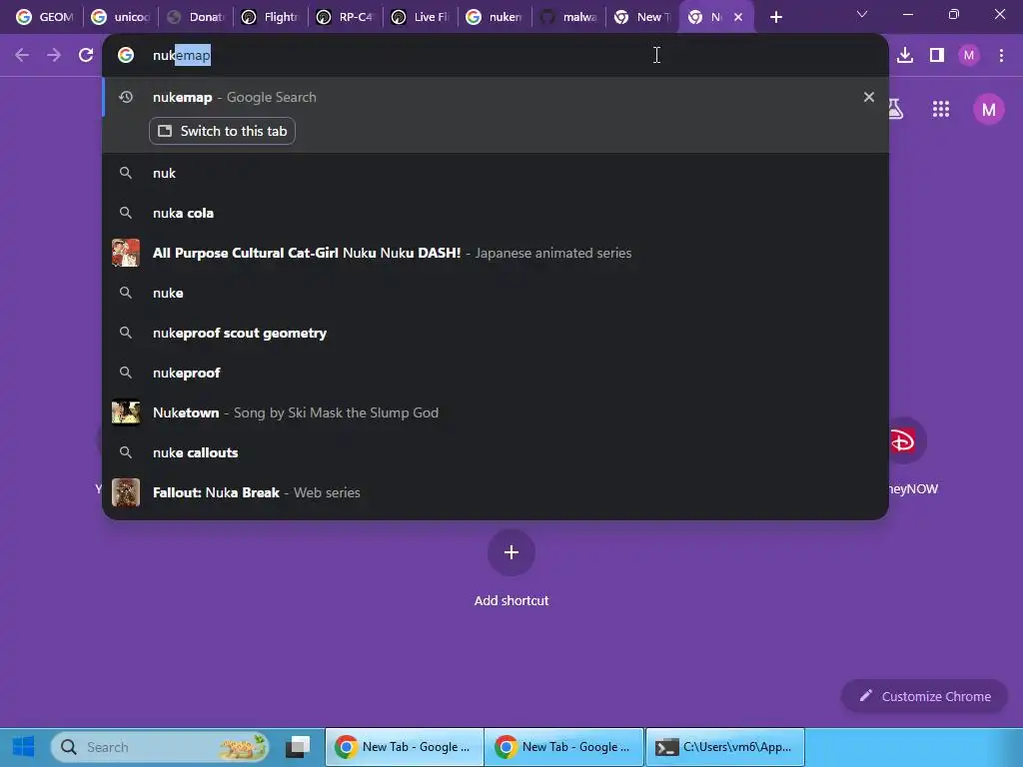The width and height of the screenshot is (1023, 767).
Task: Open the C:\Users\vm6 console taskbar item
Action: click(x=725, y=747)
